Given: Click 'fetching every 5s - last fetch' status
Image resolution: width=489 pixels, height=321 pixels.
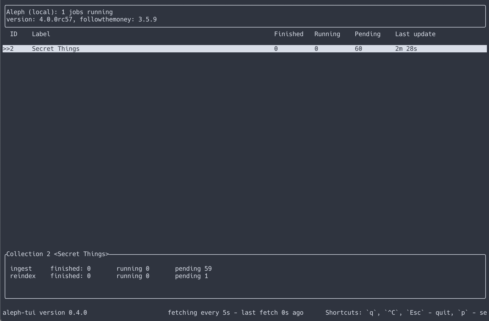Looking at the screenshot, I should (x=236, y=313).
